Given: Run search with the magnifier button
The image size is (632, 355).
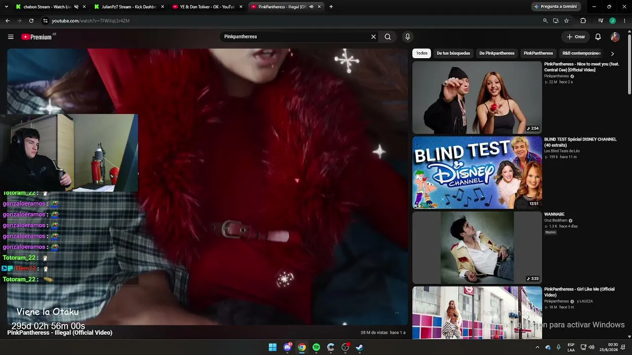Looking at the screenshot, I should [x=388, y=36].
